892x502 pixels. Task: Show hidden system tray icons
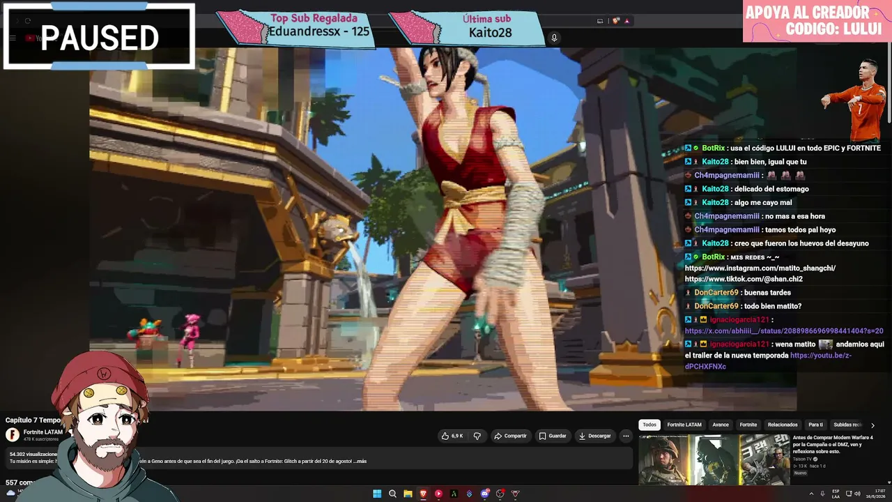click(x=812, y=494)
